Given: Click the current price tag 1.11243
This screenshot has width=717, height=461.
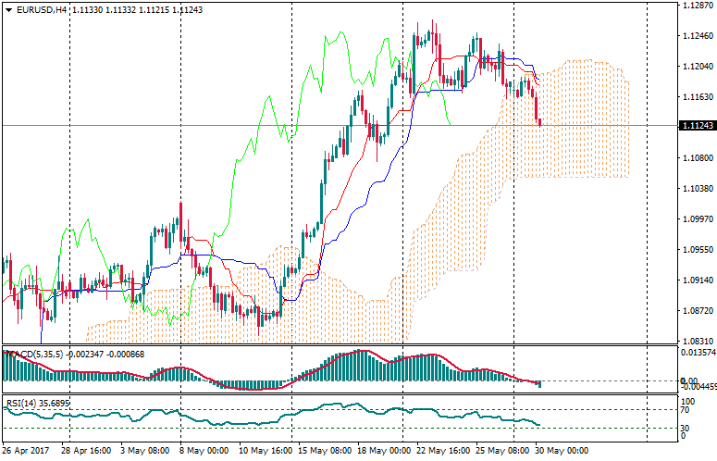Looking at the screenshot, I should click(694, 125).
